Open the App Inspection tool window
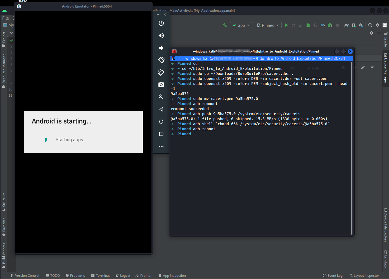This screenshot has height=279, width=389. tap(172, 276)
